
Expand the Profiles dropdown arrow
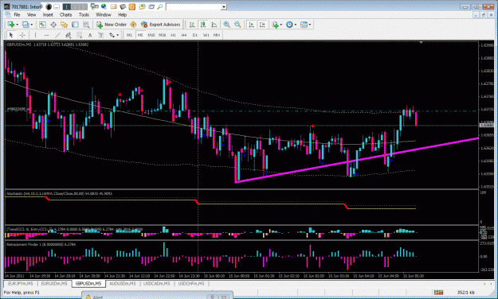(31, 25)
